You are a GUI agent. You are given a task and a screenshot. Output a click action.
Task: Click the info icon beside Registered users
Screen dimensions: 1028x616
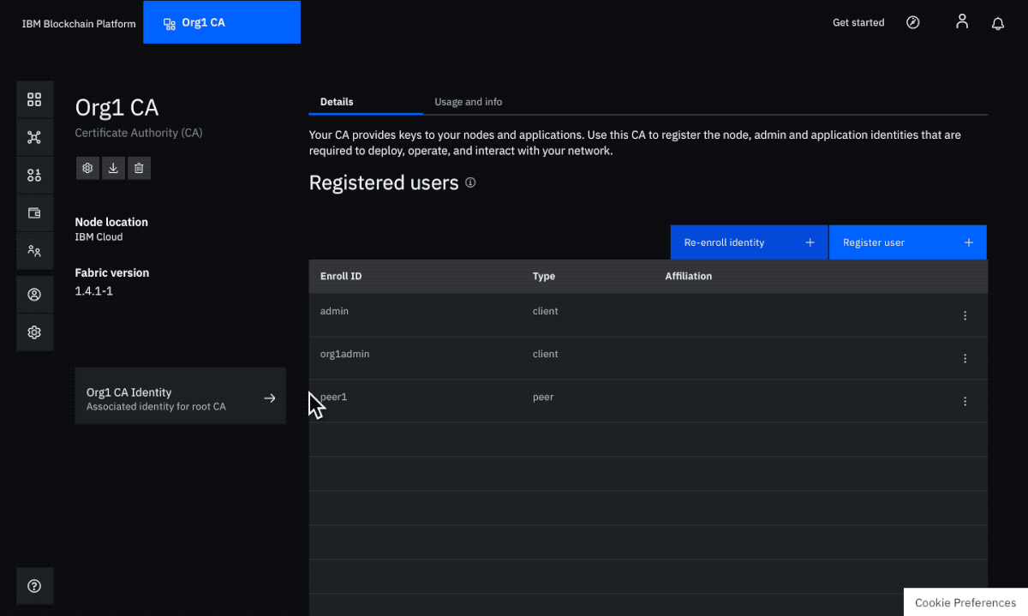470,182
